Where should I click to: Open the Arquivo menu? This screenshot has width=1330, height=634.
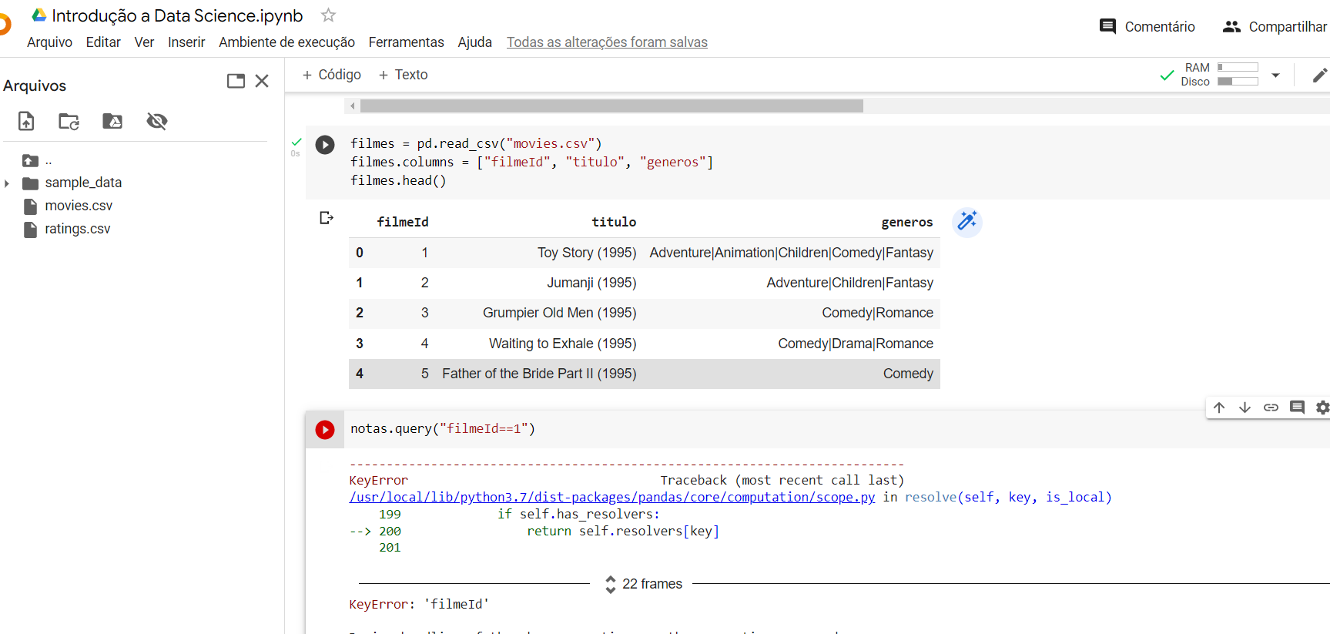pos(49,42)
